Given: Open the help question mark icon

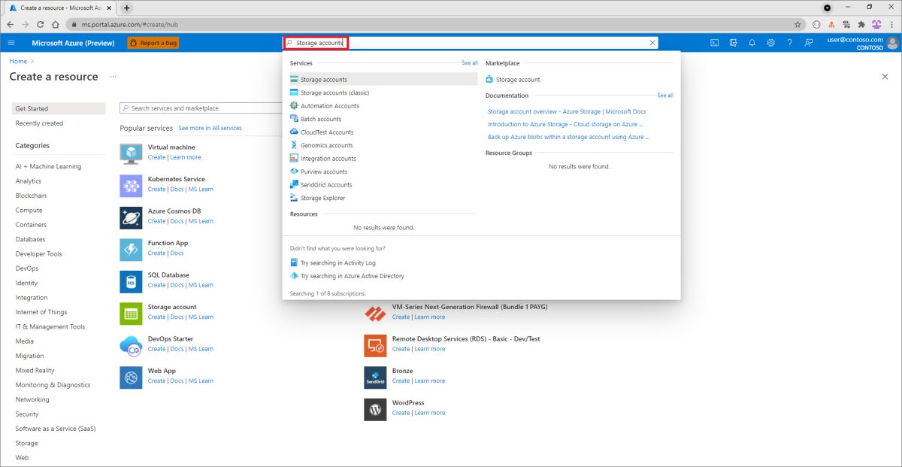Looking at the screenshot, I should pyautogui.click(x=789, y=43).
